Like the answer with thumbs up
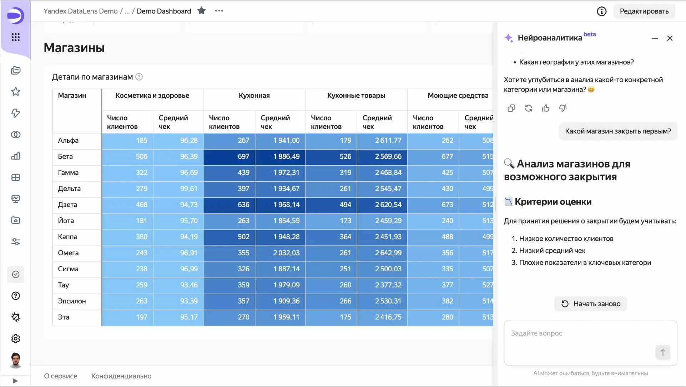This screenshot has height=387, width=686. pos(546,108)
